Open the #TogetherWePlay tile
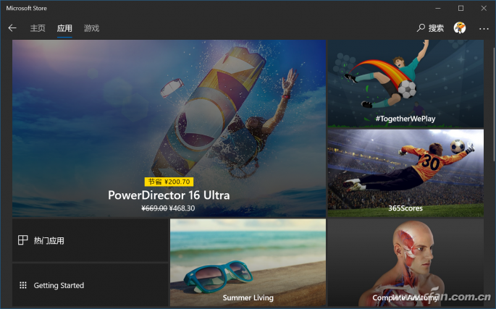This screenshot has width=496, height=309. pos(405,83)
